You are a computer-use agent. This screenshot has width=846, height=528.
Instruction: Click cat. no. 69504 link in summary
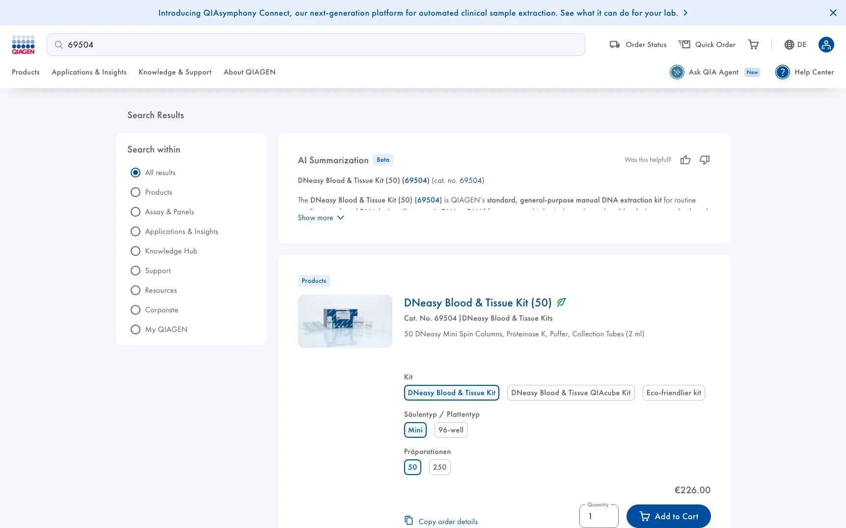(x=471, y=180)
